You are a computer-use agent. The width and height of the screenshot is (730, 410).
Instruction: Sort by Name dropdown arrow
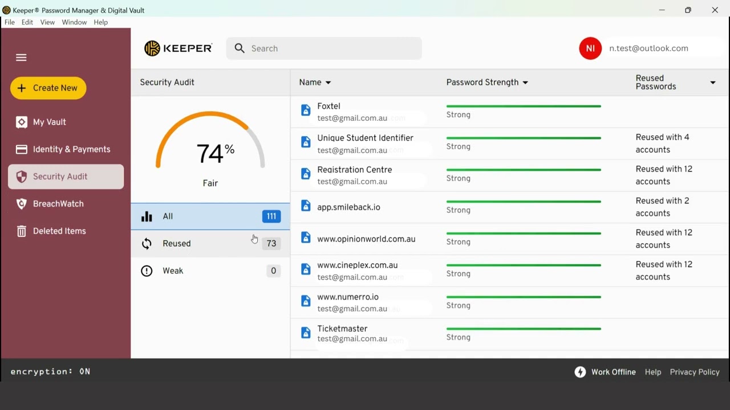328,83
